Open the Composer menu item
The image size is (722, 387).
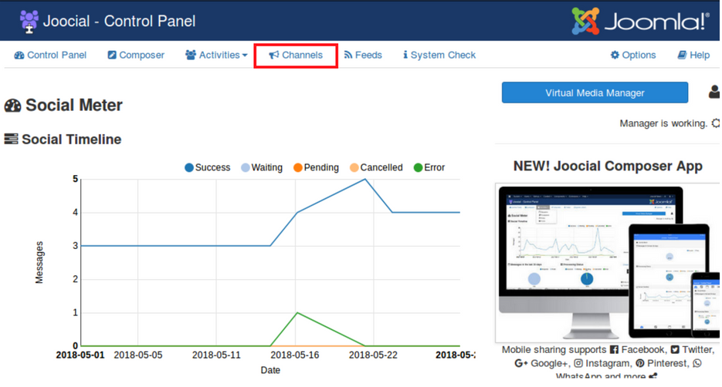(x=136, y=56)
